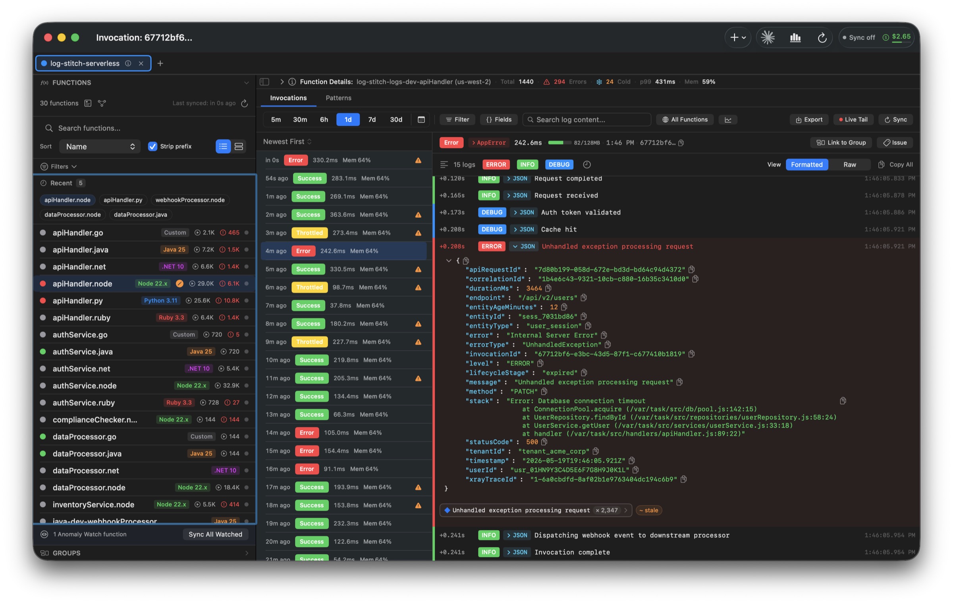Start Live Tail
This screenshot has height=604, width=953.
(853, 120)
